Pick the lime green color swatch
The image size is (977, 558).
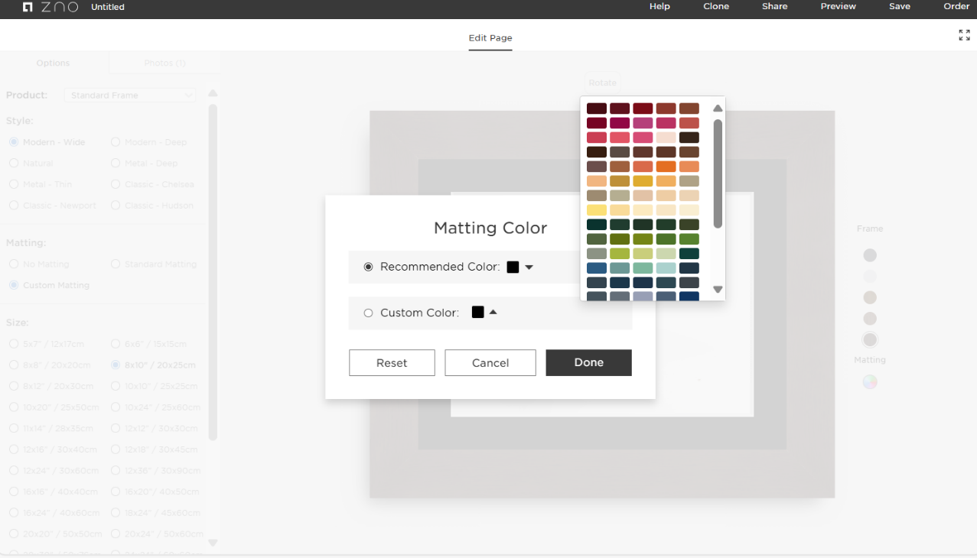click(620, 253)
